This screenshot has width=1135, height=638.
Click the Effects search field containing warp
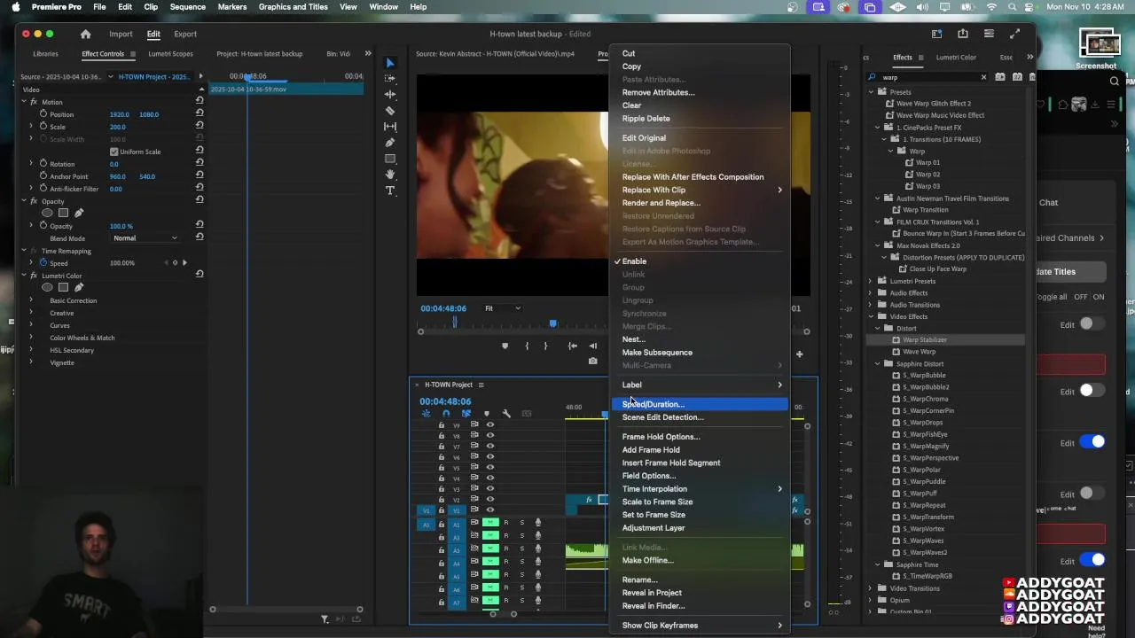(x=928, y=77)
